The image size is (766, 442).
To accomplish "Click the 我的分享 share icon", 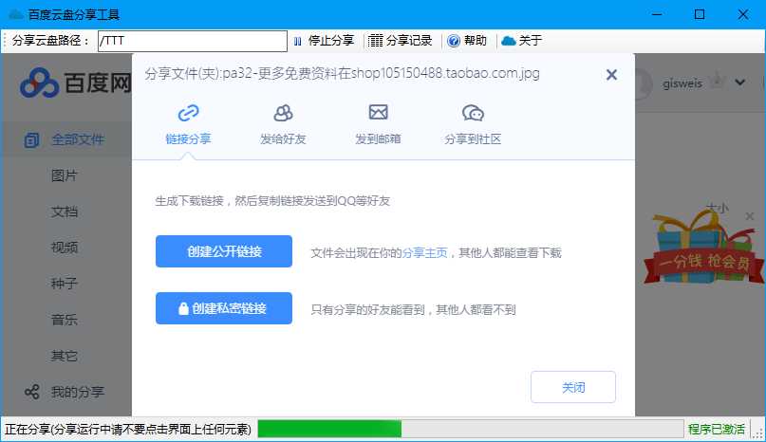I will tap(31, 392).
